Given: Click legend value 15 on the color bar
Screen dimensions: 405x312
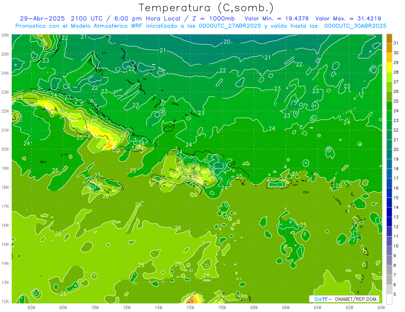Looking at the screenshot, I should pos(396,198).
